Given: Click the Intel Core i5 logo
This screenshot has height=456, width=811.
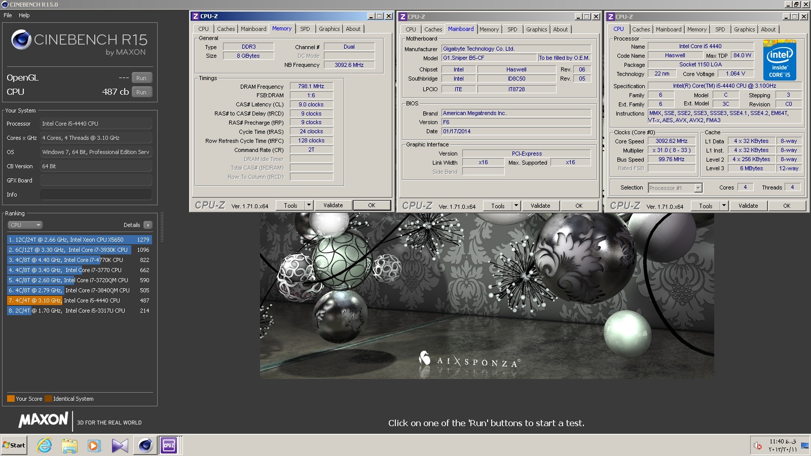Looking at the screenshot, I should click(x=780, y=60).
